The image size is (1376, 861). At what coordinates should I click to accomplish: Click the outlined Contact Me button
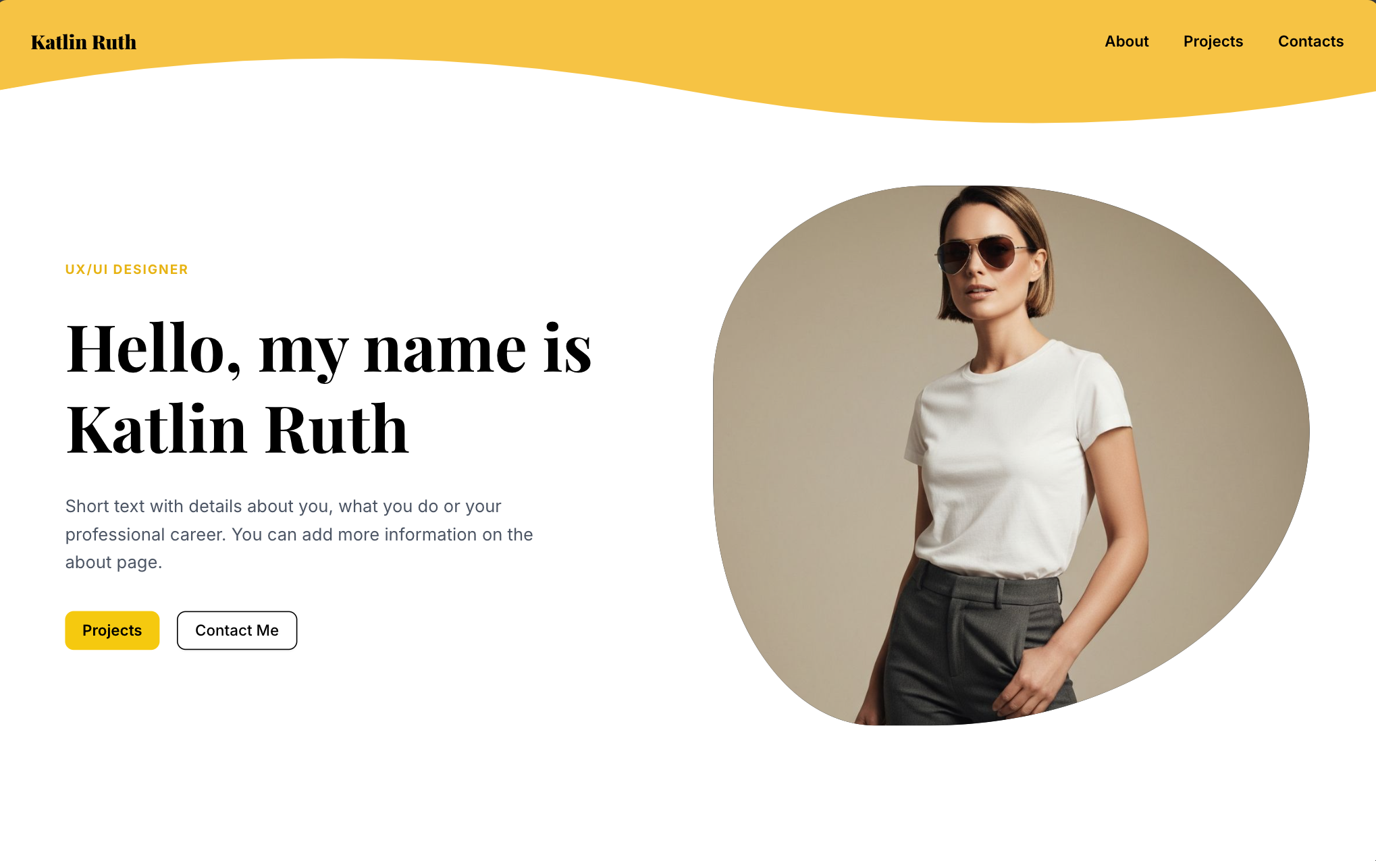coord(237,630)
